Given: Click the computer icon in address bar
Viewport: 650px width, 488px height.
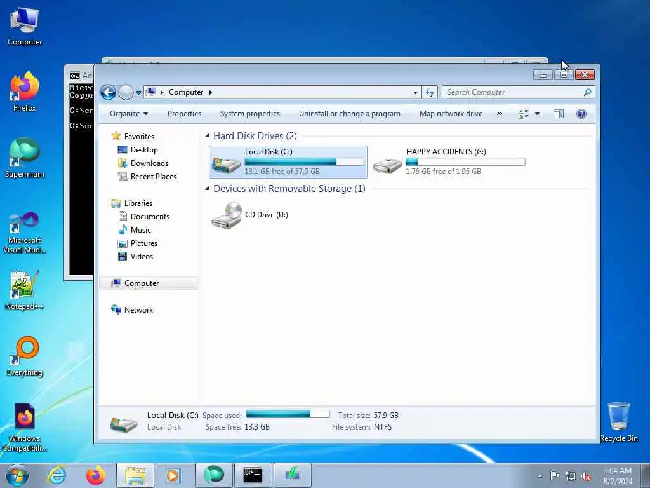Looking at the screenshot, I should [x=151, y=91].
